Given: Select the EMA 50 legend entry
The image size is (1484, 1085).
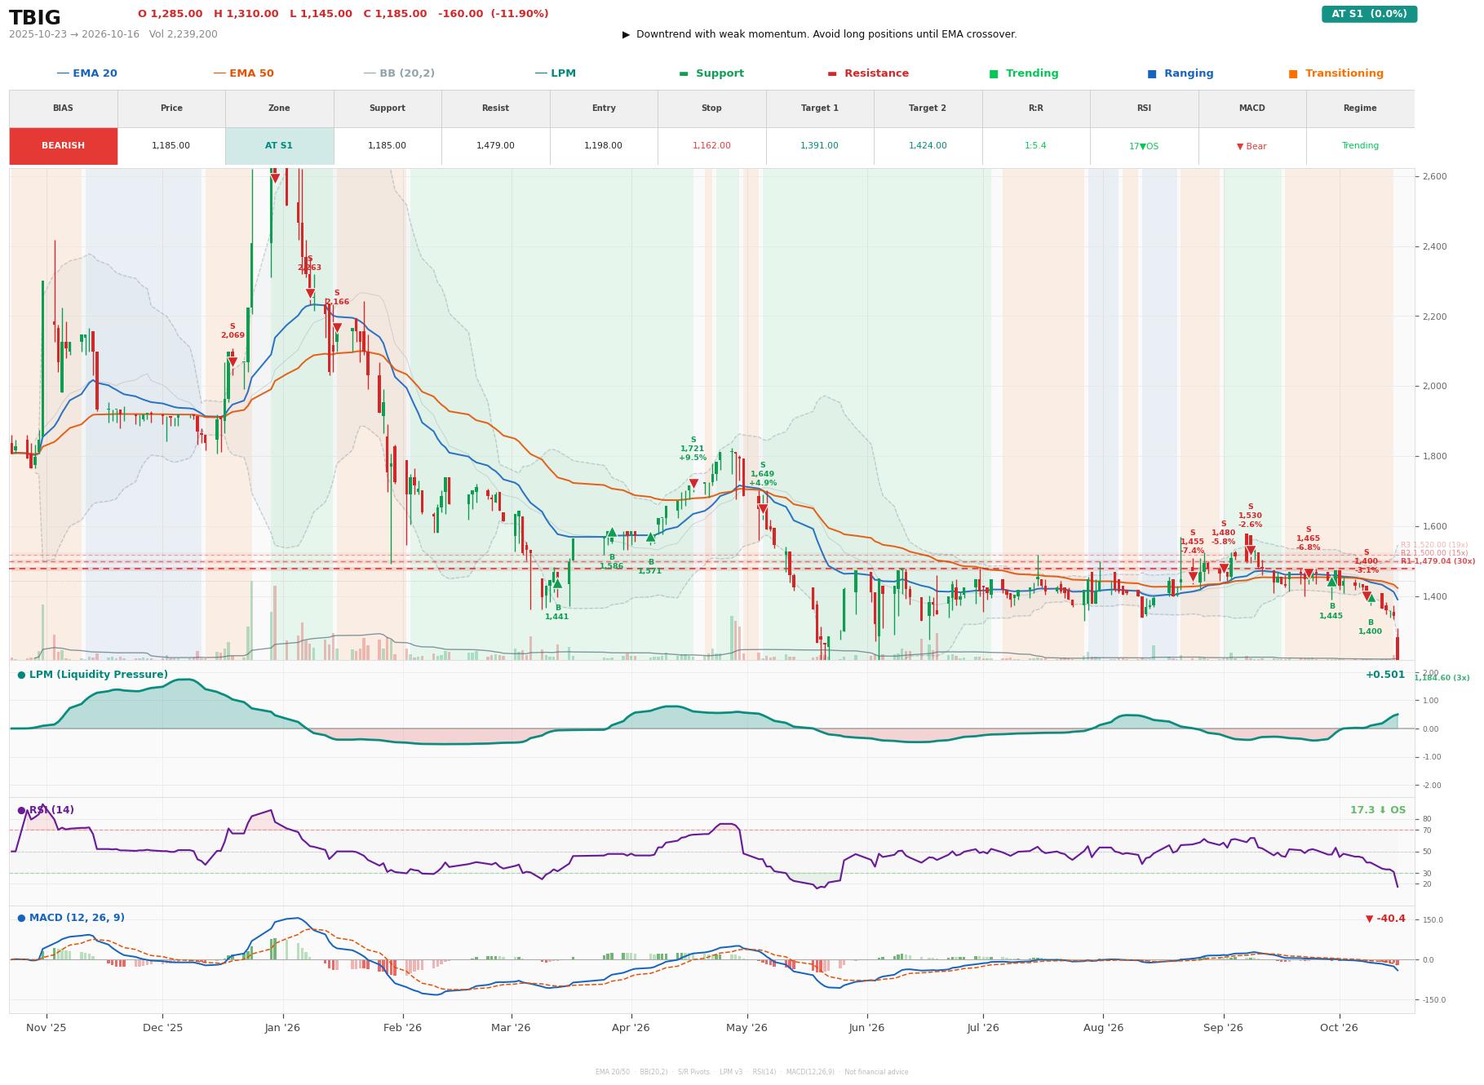Looking at the screenshot, I should pos(243,73).
